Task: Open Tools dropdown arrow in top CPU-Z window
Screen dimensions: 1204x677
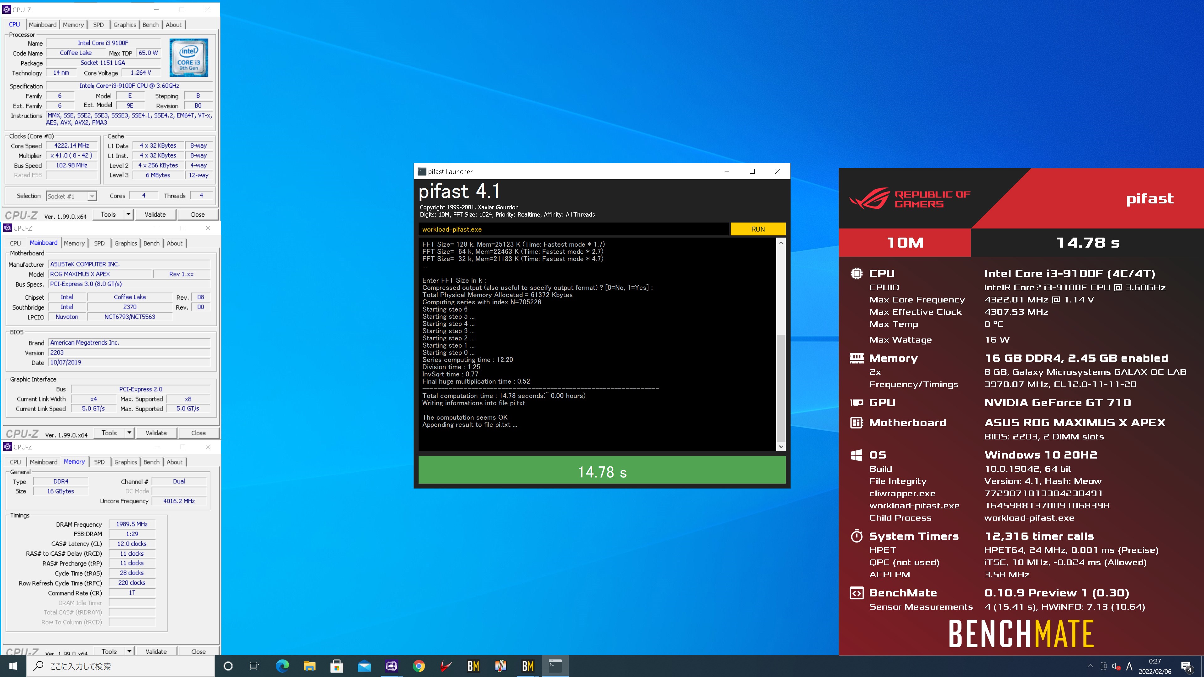Action: coord(128,214)
